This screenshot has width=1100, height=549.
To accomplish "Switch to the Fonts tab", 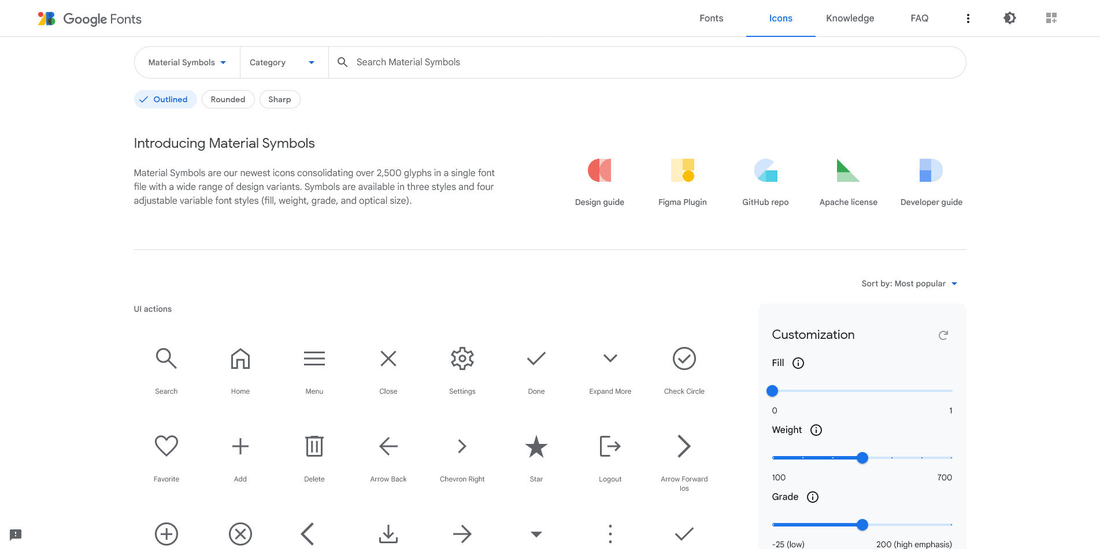I will click(x=711, y=18).
